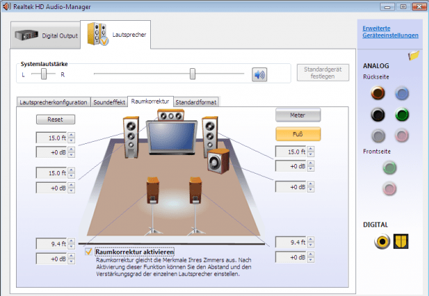Click front left 15.0 ft distance field
This screenshot has width=429, height=296.
point(51,138)
